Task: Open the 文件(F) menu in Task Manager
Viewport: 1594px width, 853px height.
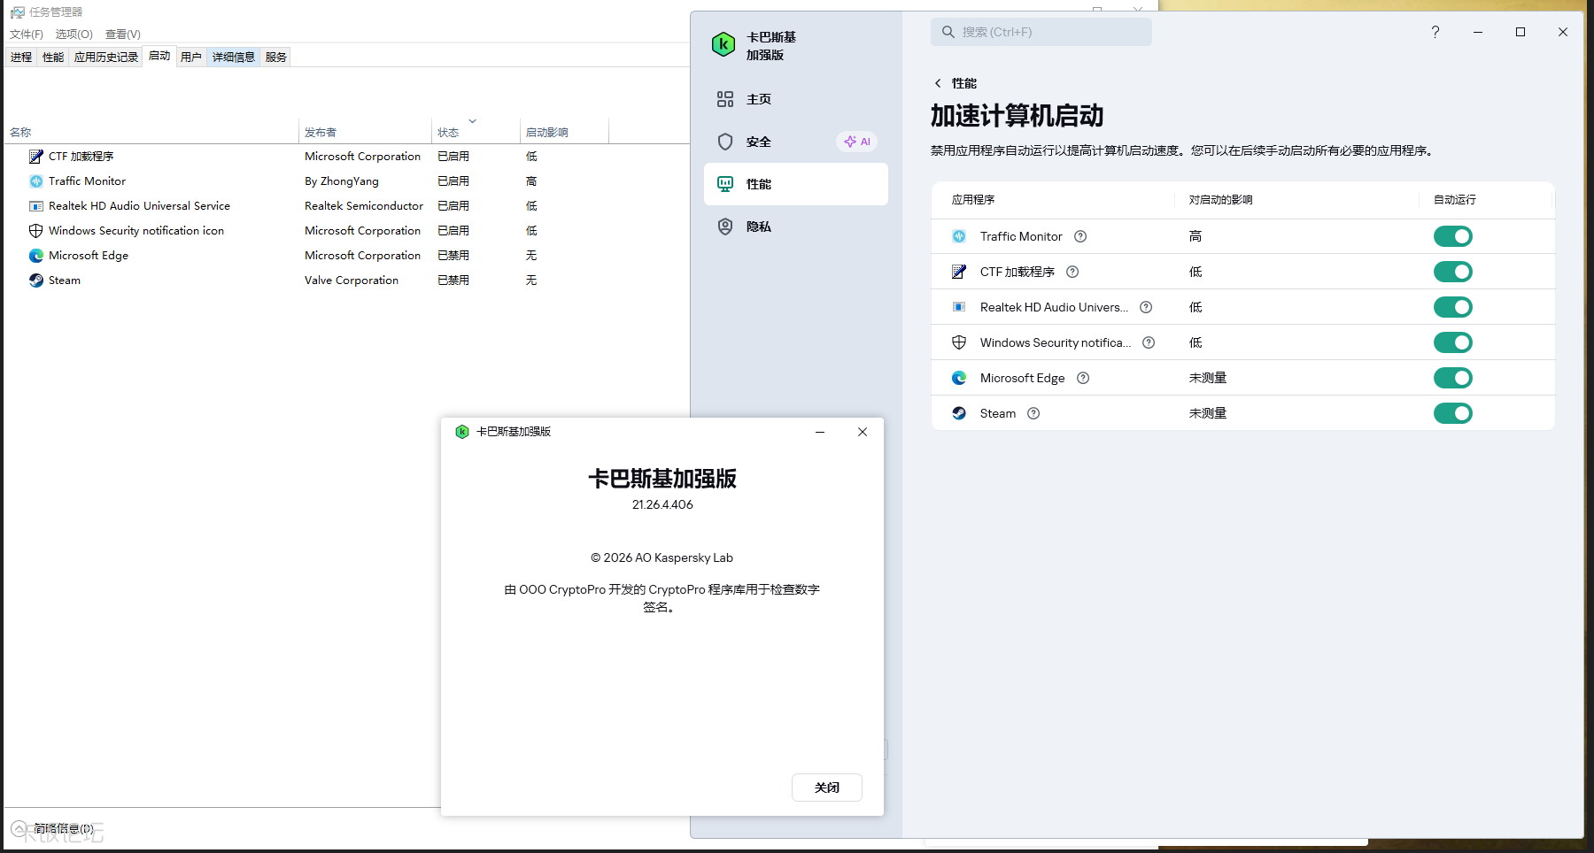Action: (27, 35)
